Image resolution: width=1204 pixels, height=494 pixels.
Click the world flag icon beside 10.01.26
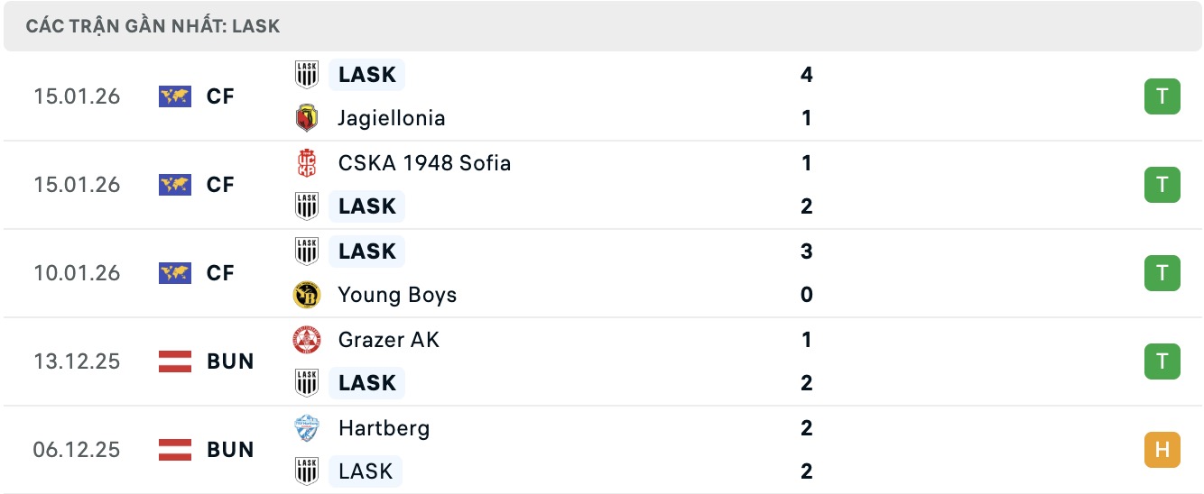(x=174, y=273)
